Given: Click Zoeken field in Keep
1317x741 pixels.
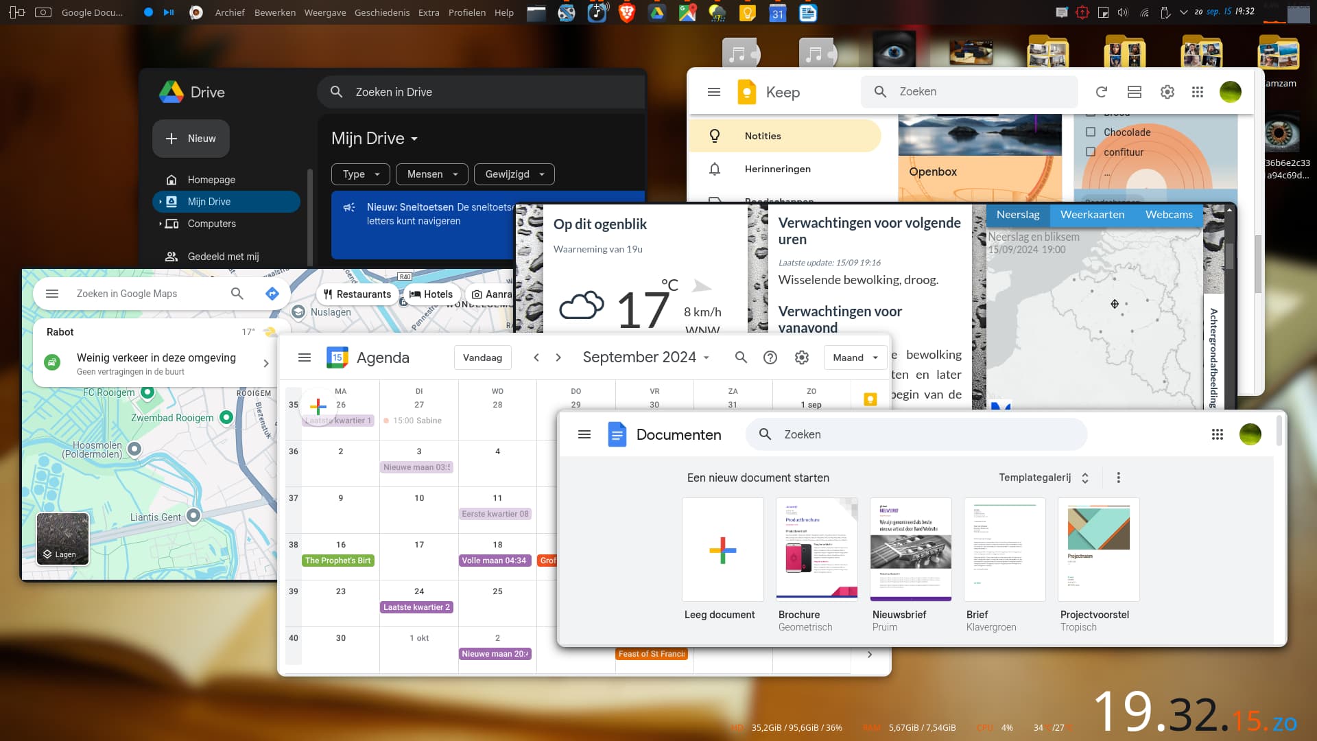Looking at the screenshot, I should point(969,92).
